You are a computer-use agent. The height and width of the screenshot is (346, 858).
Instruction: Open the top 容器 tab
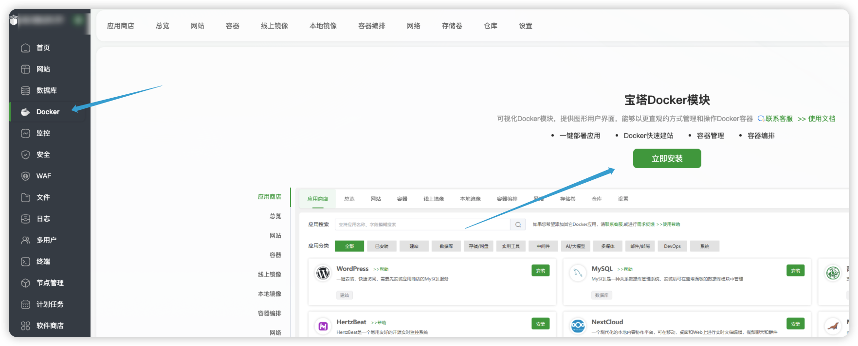point(233,26)
